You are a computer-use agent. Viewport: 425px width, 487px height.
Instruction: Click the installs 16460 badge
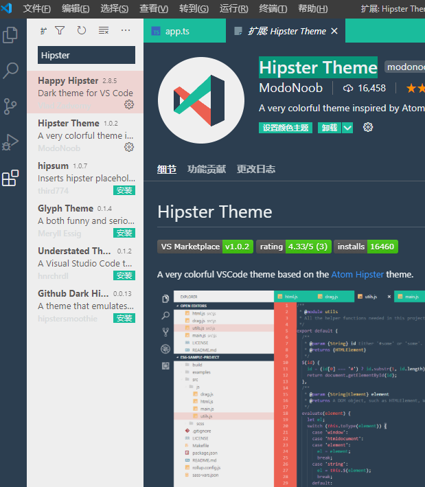366,247
